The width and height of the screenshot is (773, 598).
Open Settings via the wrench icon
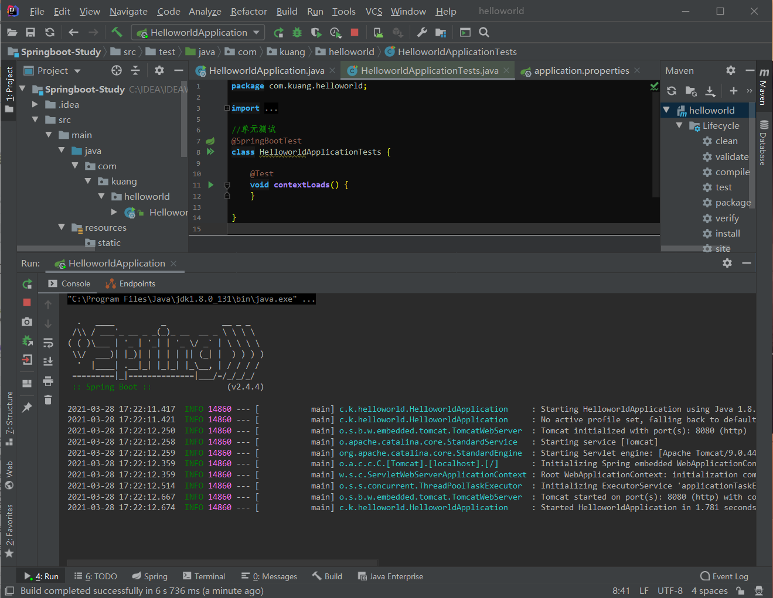422,32
